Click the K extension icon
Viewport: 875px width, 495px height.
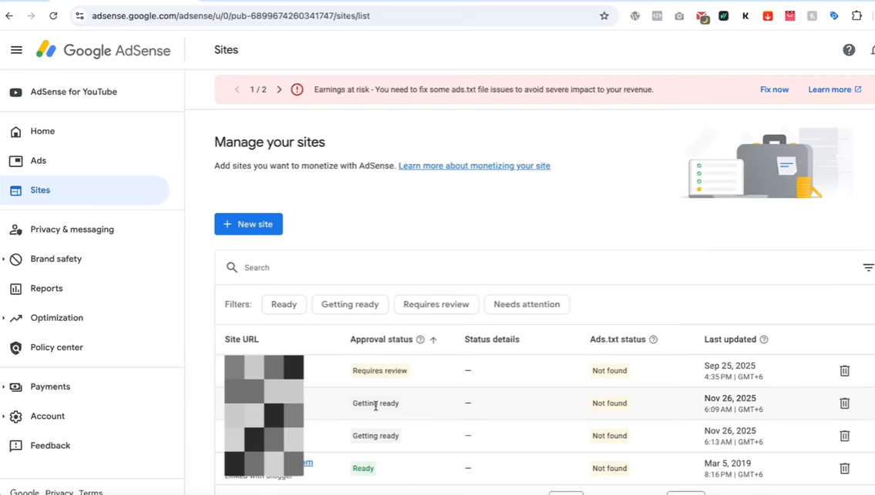[x=745, y=16]
